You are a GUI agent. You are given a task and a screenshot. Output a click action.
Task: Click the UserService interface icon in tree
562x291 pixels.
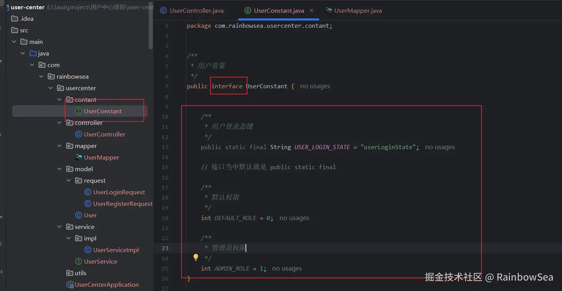point(79,261)
